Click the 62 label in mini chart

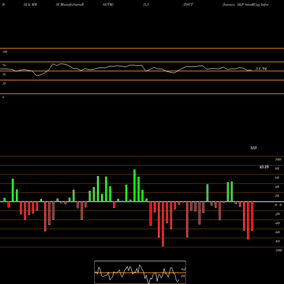183,269
